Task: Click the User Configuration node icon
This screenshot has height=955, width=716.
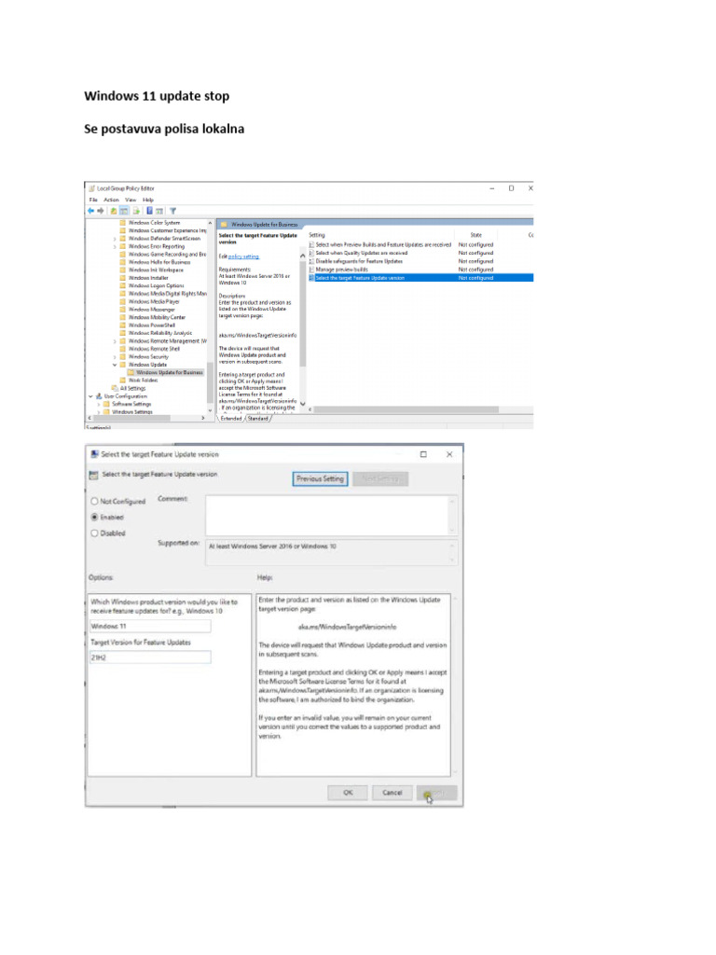Action: point(99,395)
